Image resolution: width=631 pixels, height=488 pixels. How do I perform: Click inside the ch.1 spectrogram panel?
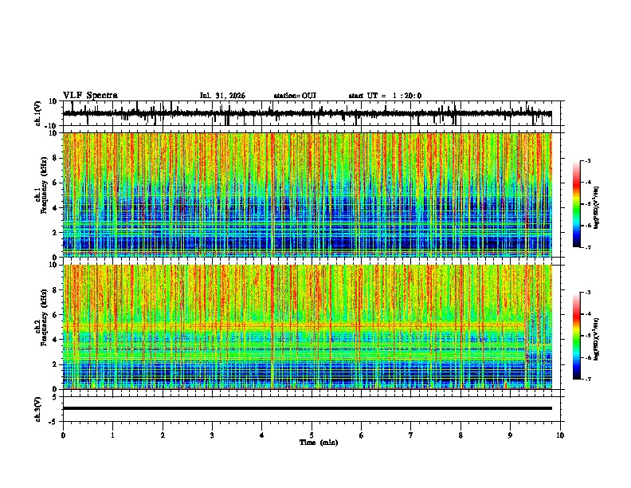coord(307,195)
